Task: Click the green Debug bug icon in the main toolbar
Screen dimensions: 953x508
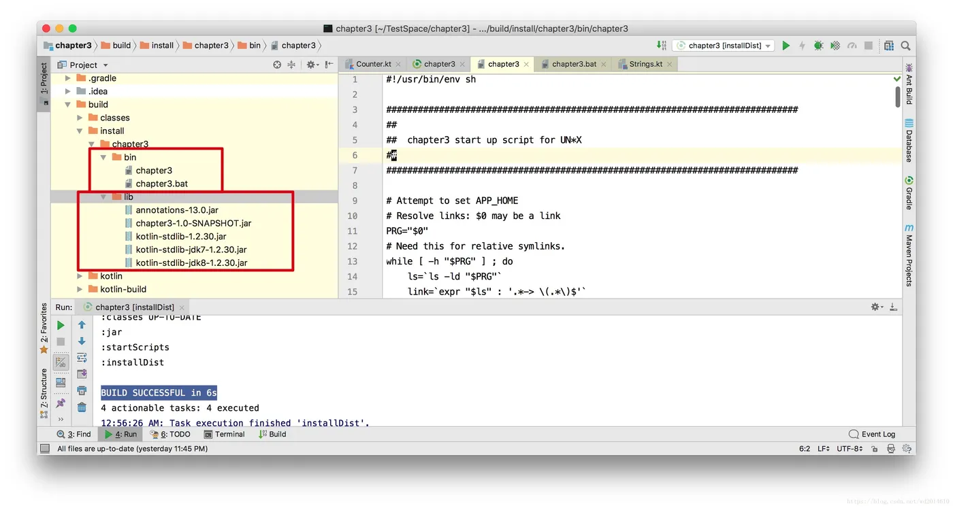Action: click(818, 46)
